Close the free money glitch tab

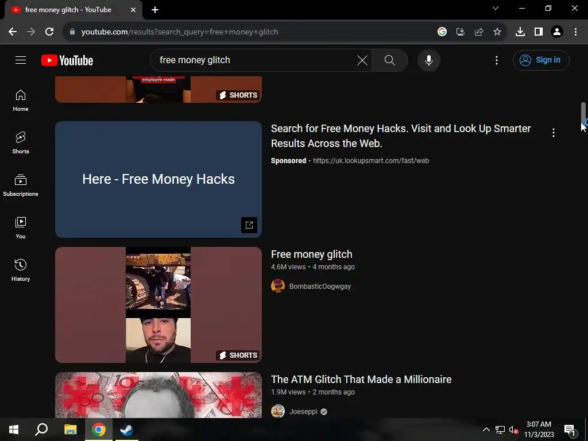(133, 10)
